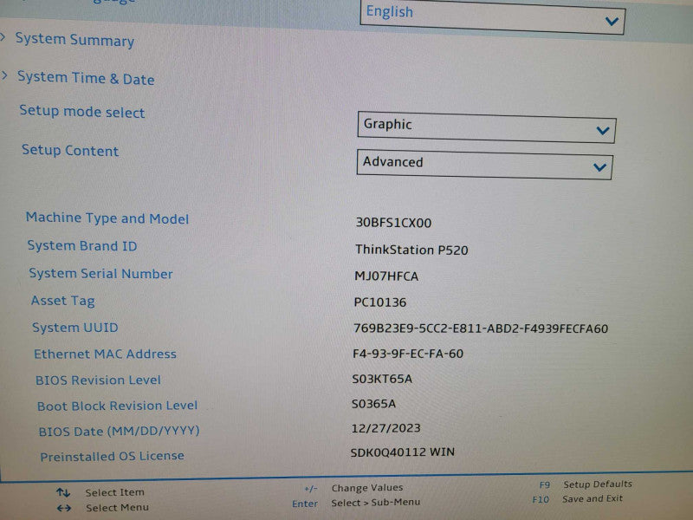Screen dimensions: 693x520
Task: Click the System Brand ID label
Action: click(82, 245)
